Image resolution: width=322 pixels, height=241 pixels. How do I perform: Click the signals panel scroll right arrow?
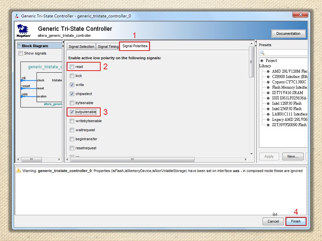(246, 159)
